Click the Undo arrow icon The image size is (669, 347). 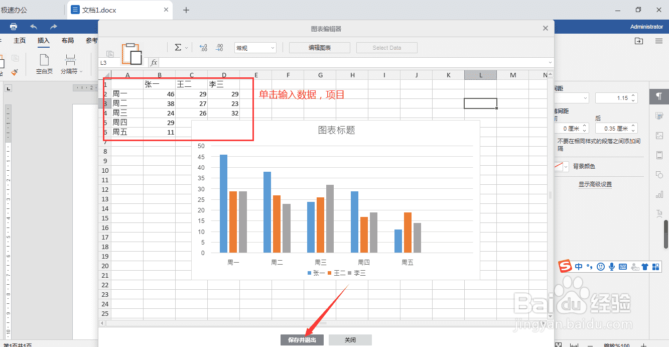pyautogui.click(x=34, y=27)
